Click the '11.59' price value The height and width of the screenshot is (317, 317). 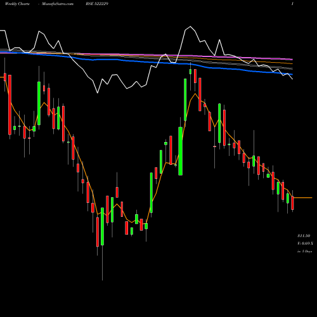[304, 236]
